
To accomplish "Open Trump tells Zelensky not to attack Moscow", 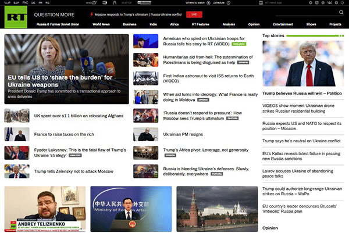I will point(74,171).
